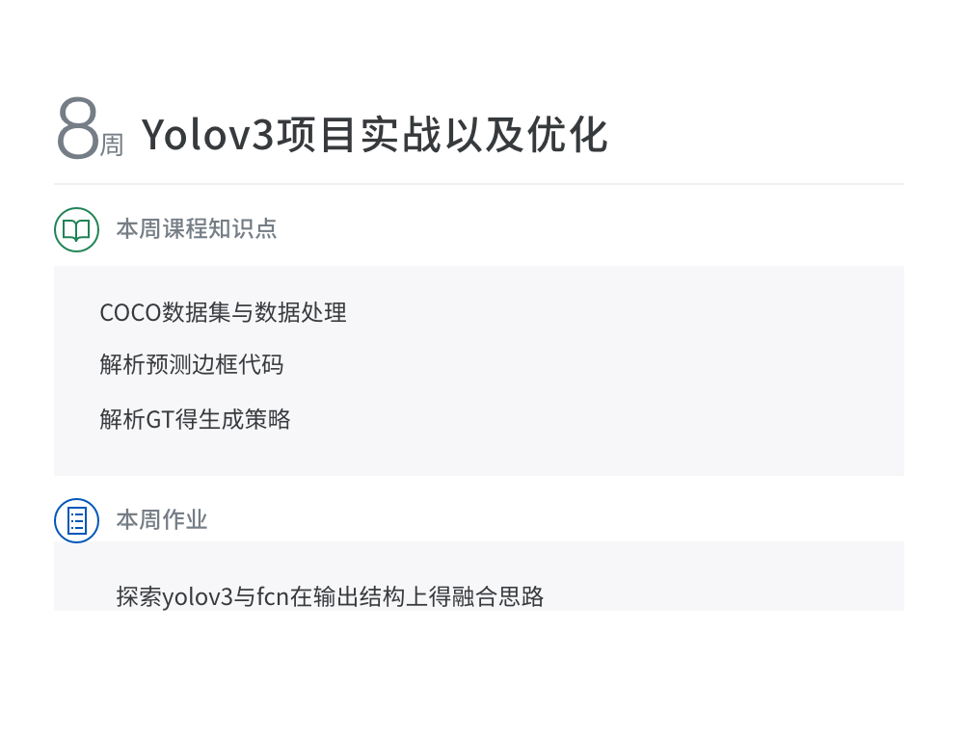Click the large week number 8
Viewport: 964px width, 737px height.
[77, 130]
